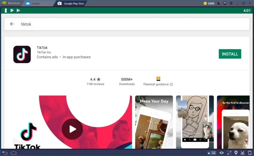This screenshot has width=254, height=156.
Task: Open the location pin icon in bottom bar
Action: 236,153
